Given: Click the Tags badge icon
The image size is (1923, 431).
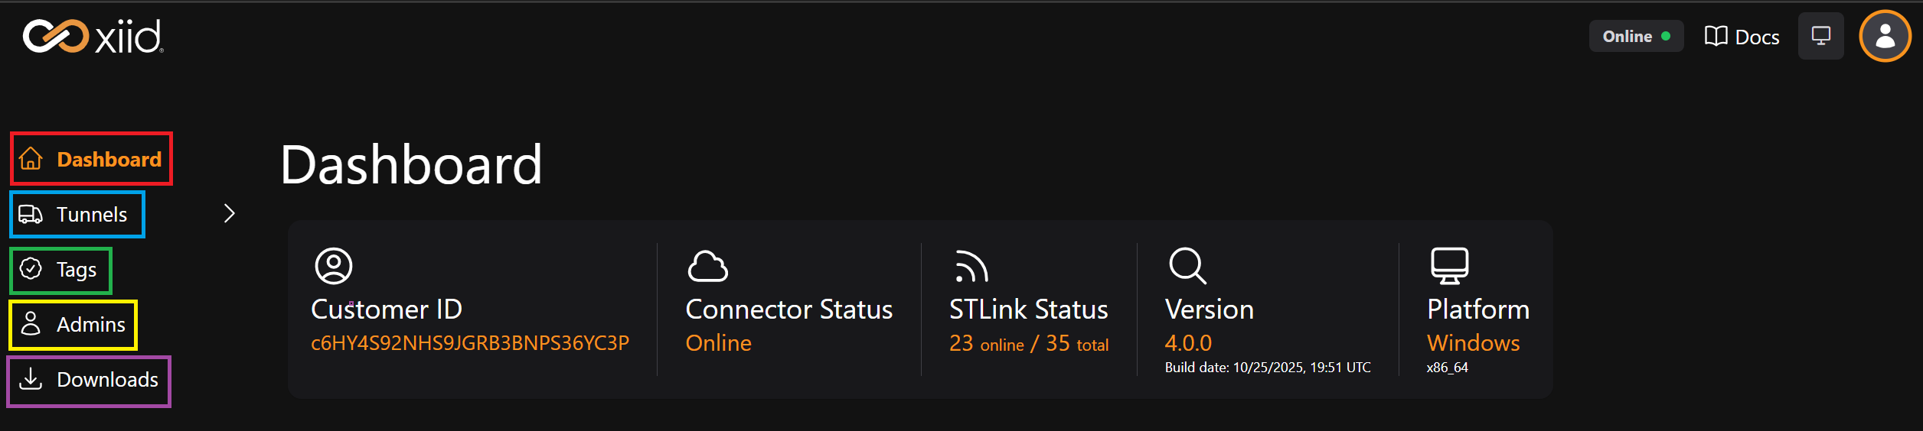Looking at the screenshot, I should tap(31, 269).
